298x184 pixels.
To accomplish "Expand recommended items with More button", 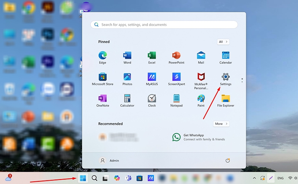I will click(221, 124).
